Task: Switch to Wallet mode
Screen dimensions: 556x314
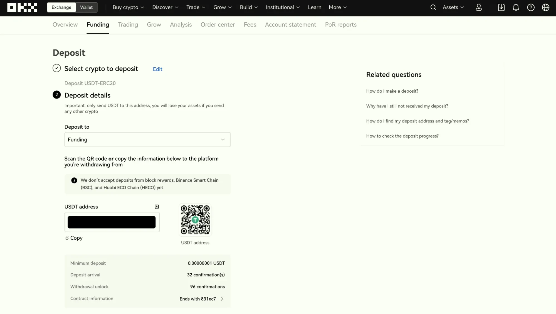Action: click(86, 8)
